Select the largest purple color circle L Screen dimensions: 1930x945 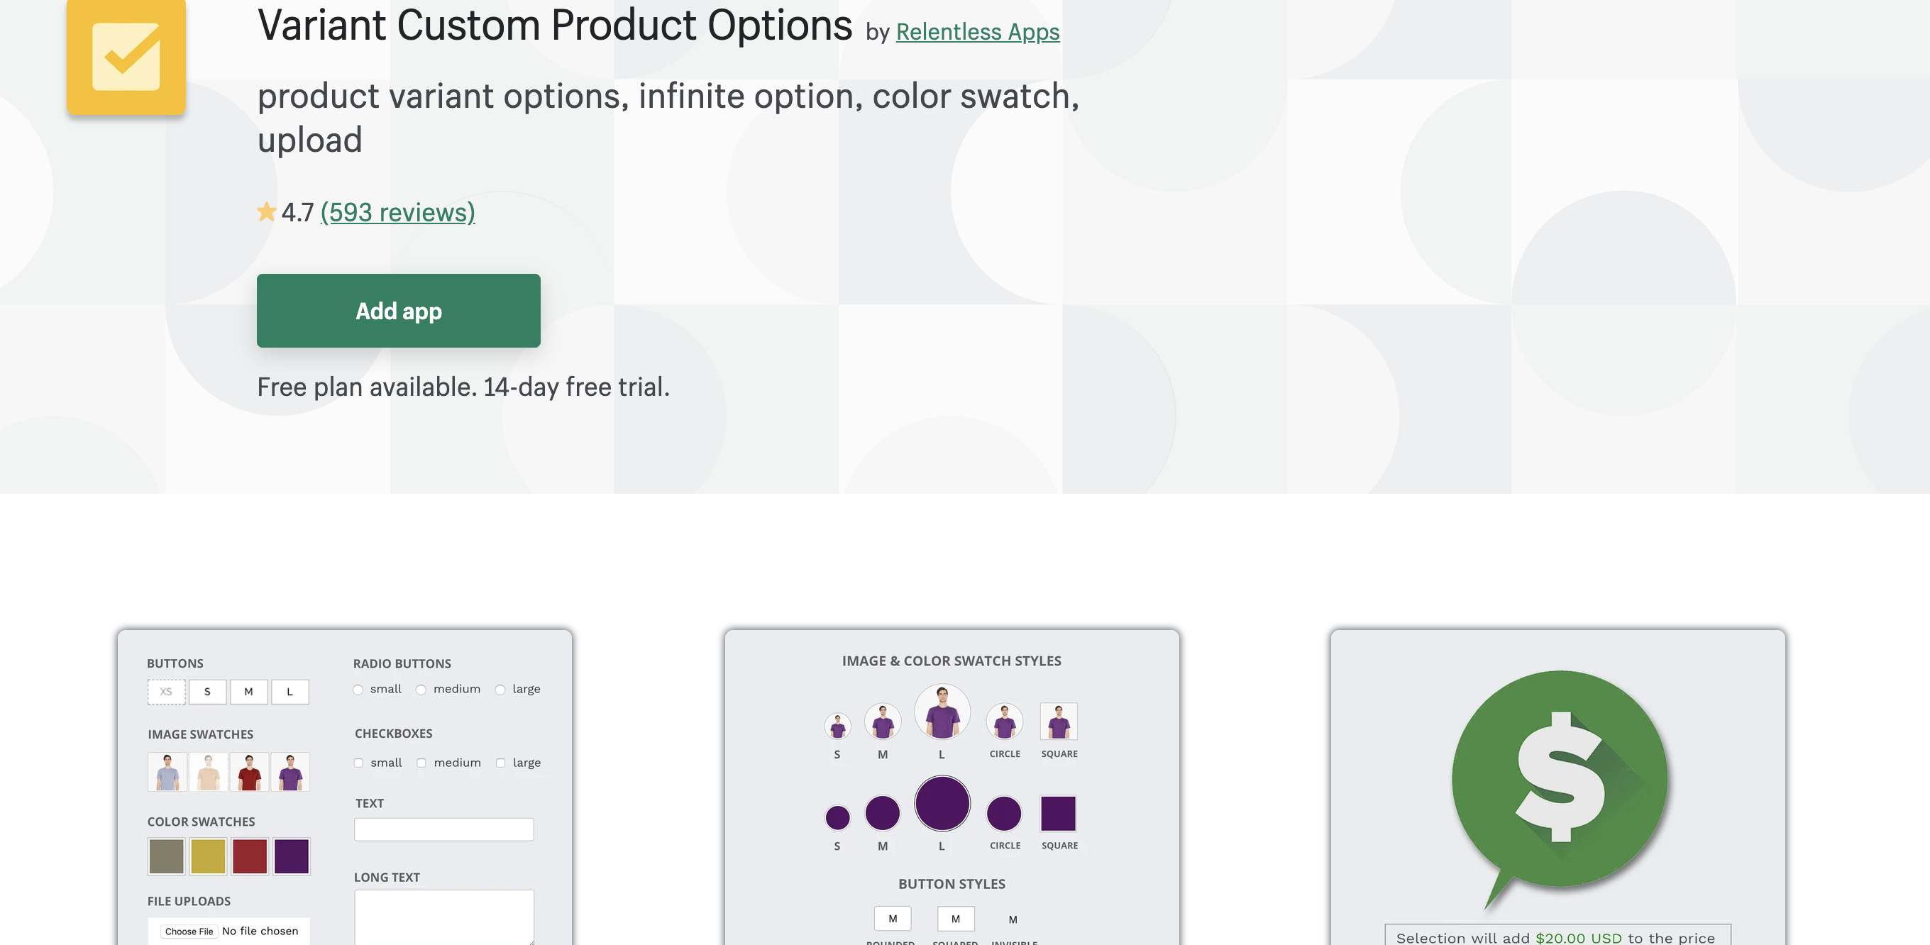click(942, 803)
